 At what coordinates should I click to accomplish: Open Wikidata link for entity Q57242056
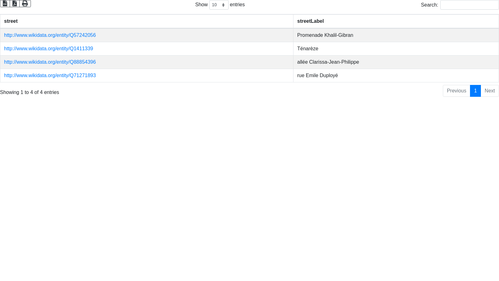[x=50, y=35]
